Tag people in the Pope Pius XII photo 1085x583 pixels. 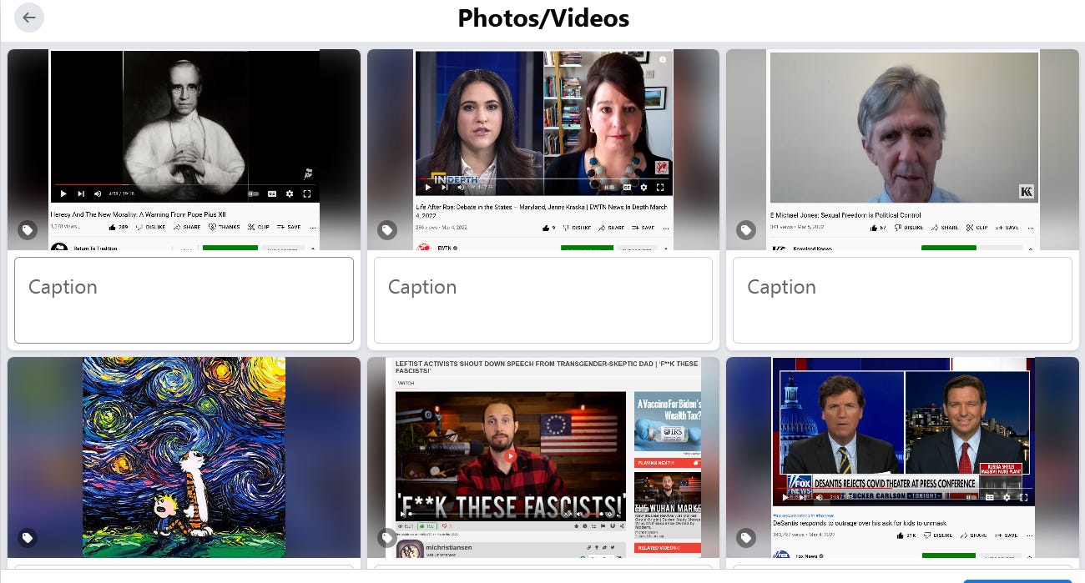28,230
